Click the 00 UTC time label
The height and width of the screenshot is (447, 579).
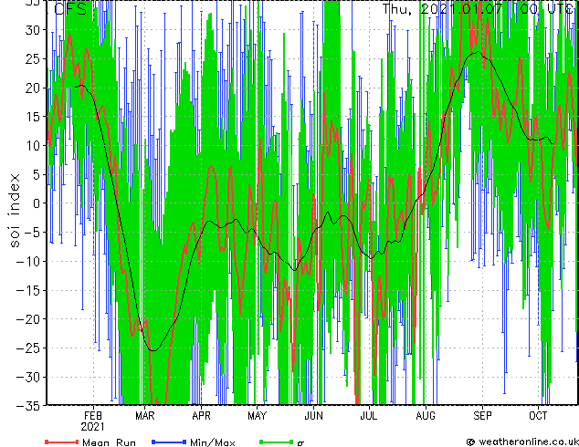point(549,9)
